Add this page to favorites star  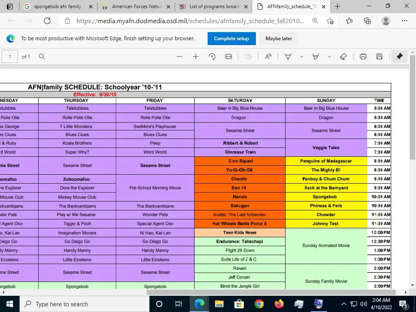coord(330,21)
